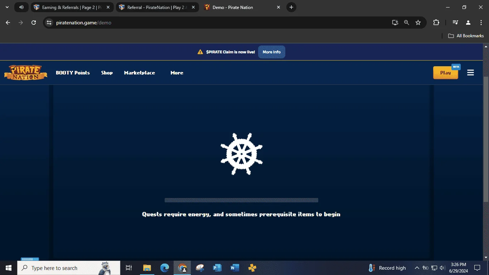View site information icon in address bar
The width and height of the screenshot is (489, 275).
pos(49,23)
